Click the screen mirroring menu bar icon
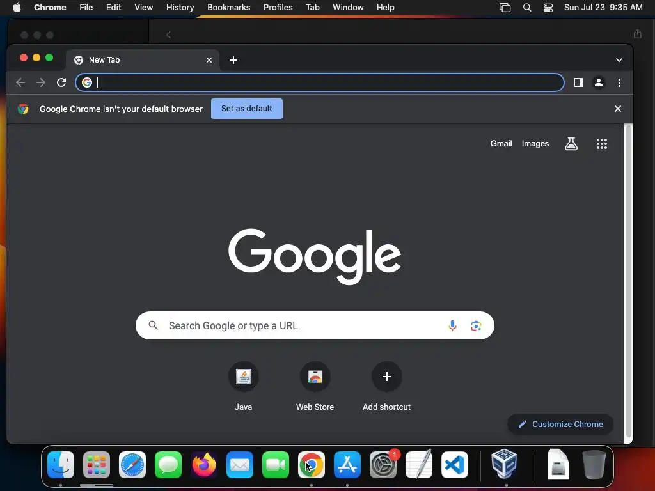The height and width of the screenshot is (491, 655). [x=505, y=7]
